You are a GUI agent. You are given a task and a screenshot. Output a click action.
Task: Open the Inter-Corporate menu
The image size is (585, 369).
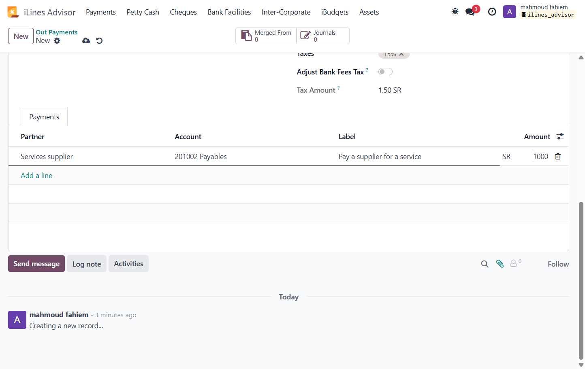286,12
